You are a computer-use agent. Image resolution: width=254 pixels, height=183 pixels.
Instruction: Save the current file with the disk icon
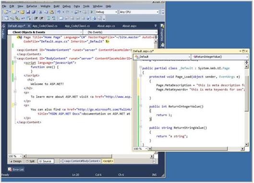(28, 12)
